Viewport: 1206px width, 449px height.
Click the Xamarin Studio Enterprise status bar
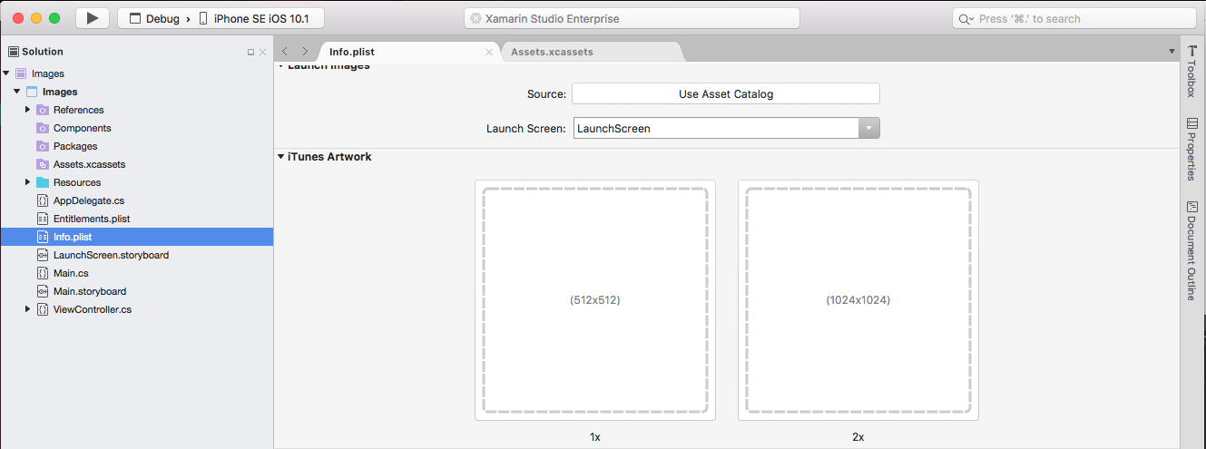coord(632,18)
